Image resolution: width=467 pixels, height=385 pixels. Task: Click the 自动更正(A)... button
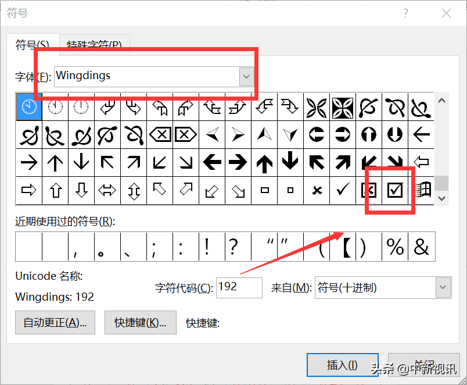[55, 322]
